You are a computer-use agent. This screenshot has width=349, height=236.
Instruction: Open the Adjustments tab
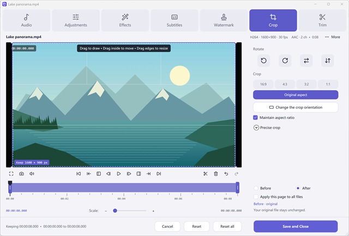[x=76, y=21]
